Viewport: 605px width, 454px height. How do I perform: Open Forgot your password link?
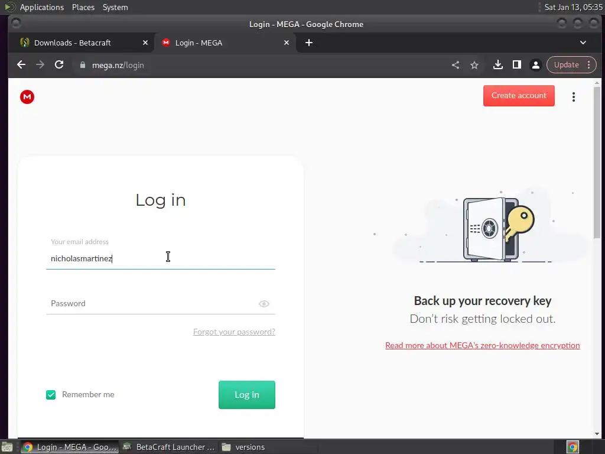234,332
